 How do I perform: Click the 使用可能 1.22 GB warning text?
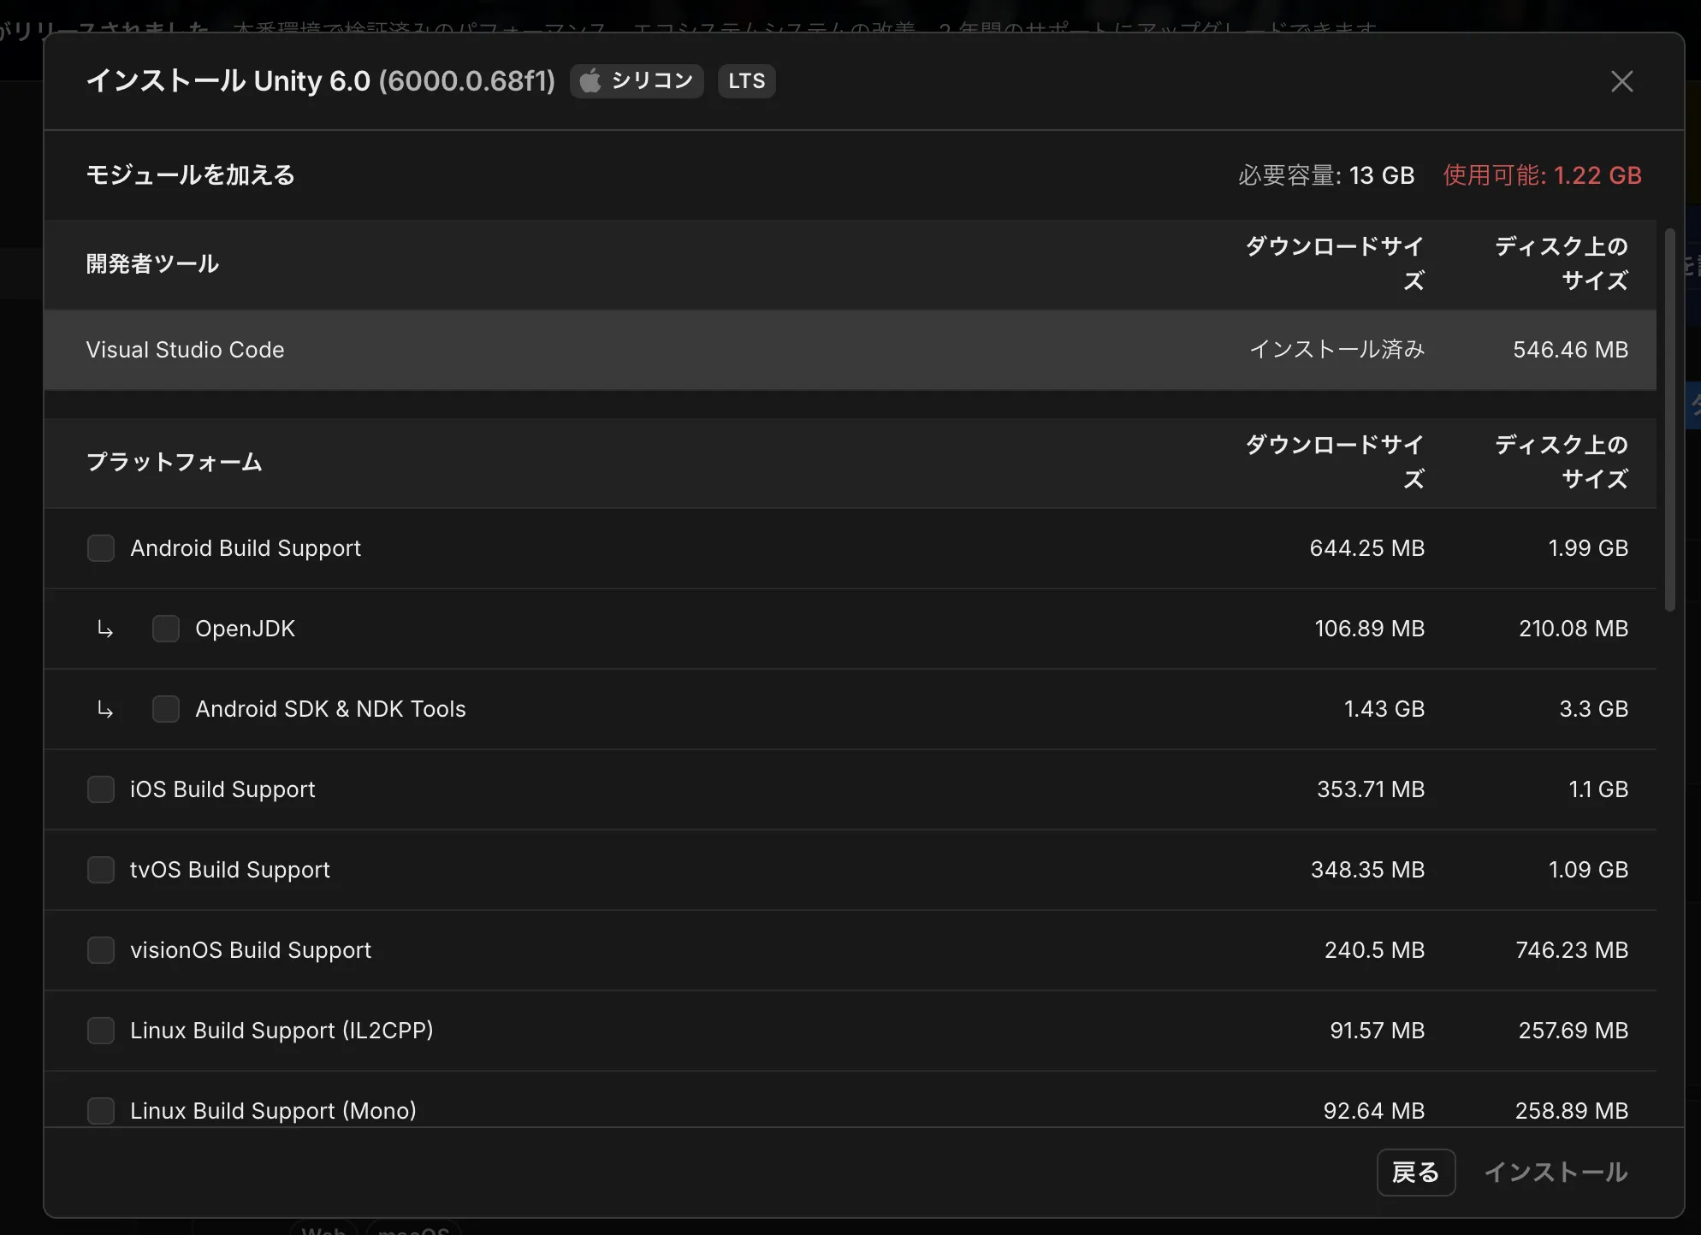(x=1542, y=175)
